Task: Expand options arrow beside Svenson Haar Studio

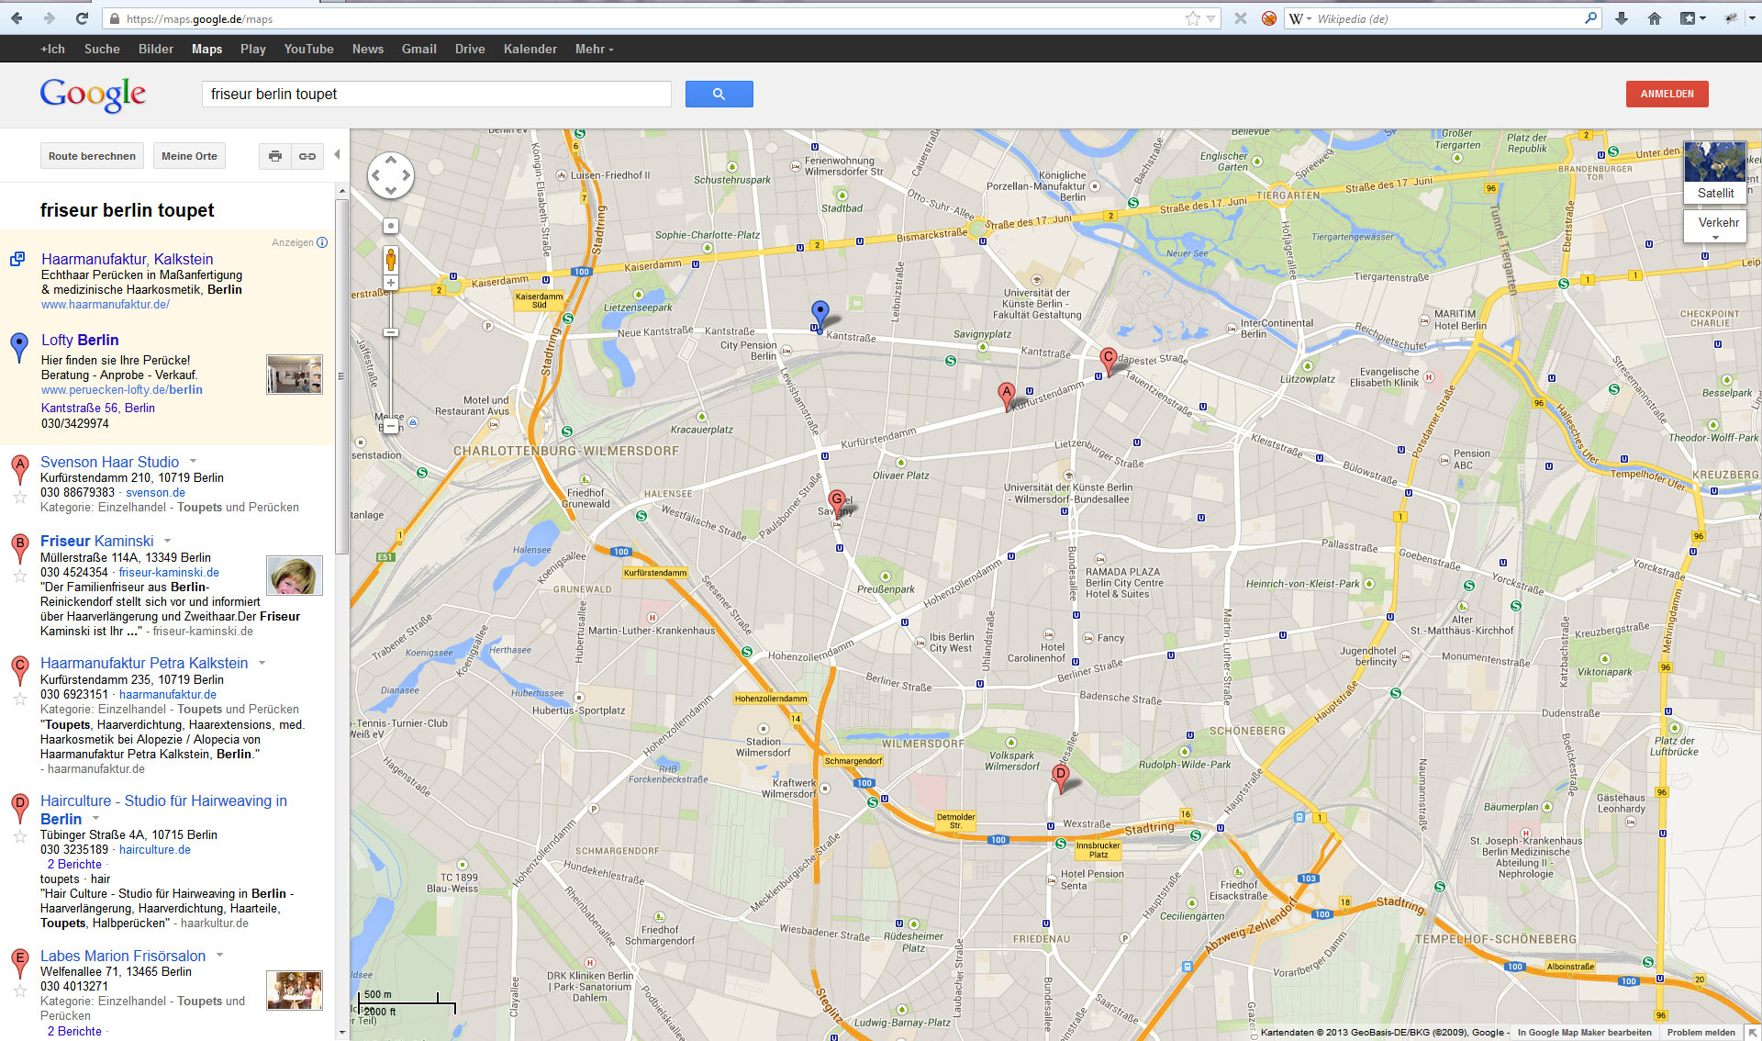Action: pos(193,461)
